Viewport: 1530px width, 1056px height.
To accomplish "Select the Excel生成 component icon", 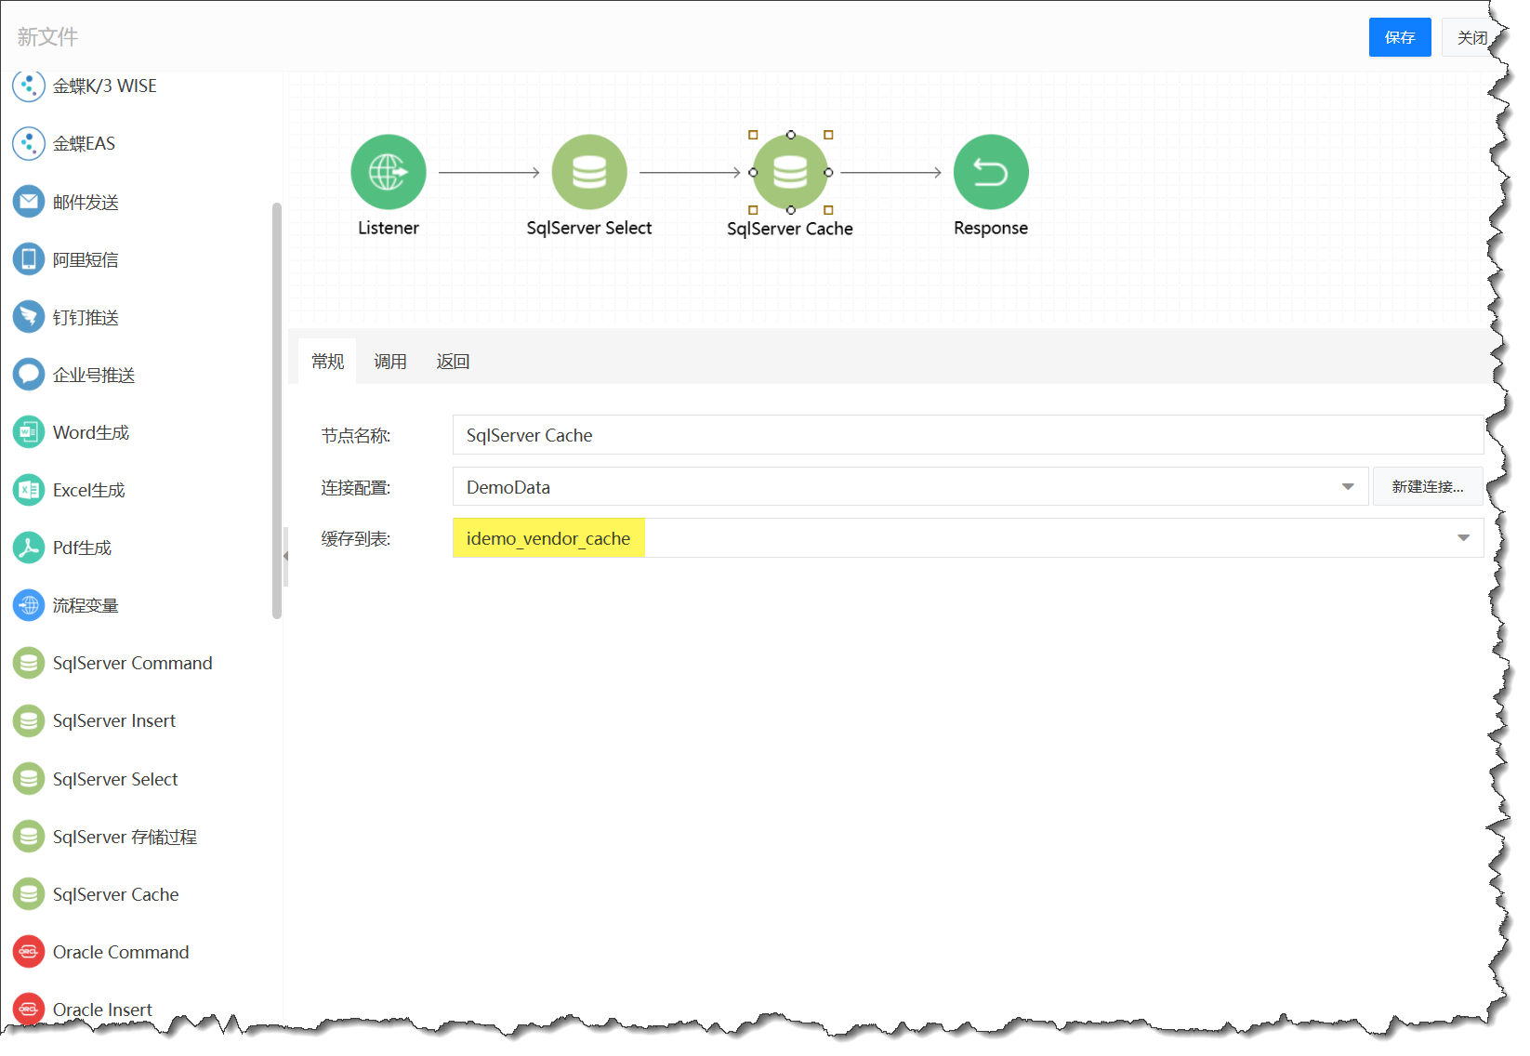I will point(29,490).
